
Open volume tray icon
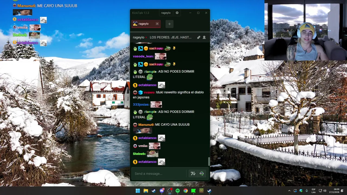(x=325, y=191)
